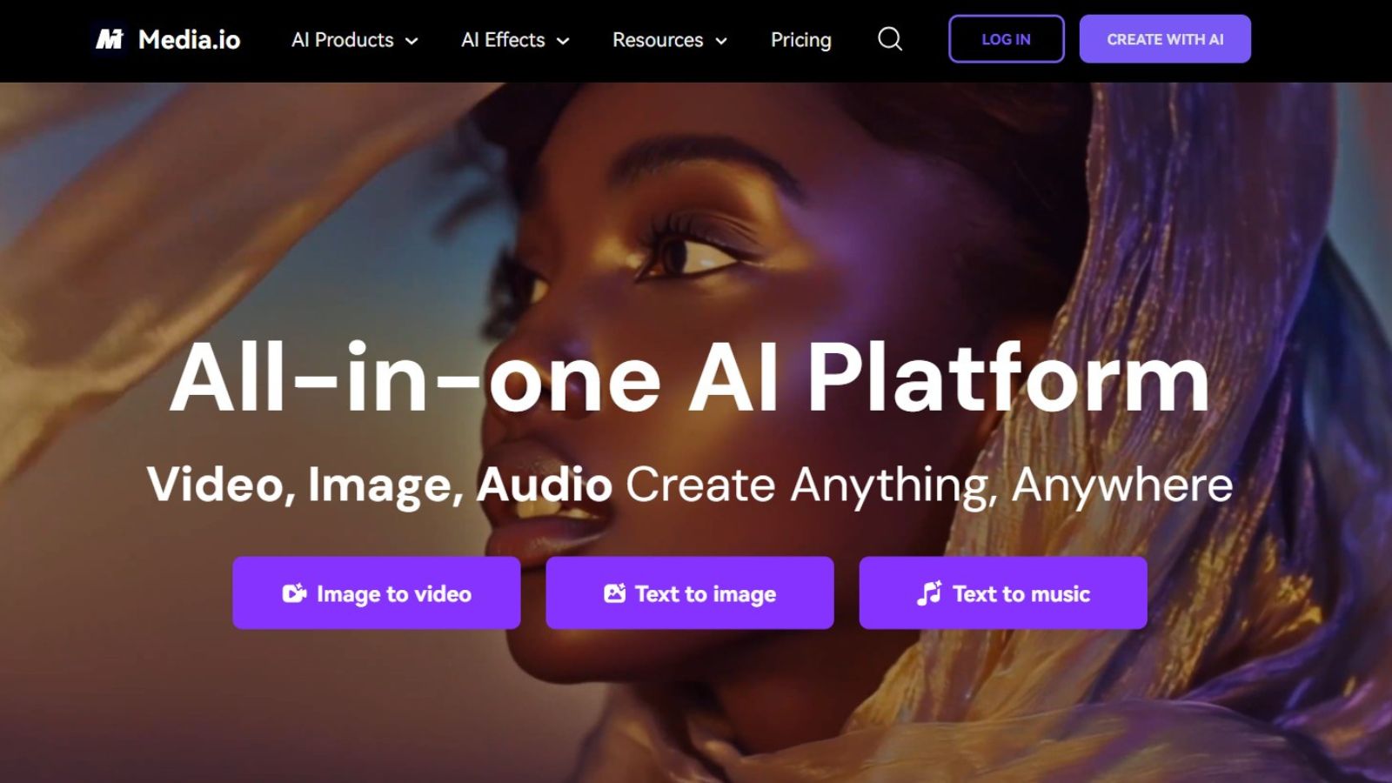Click the "All-in-one AI Platform" headline
This screenshot has width=1392, height=783.
pos(690,377)
